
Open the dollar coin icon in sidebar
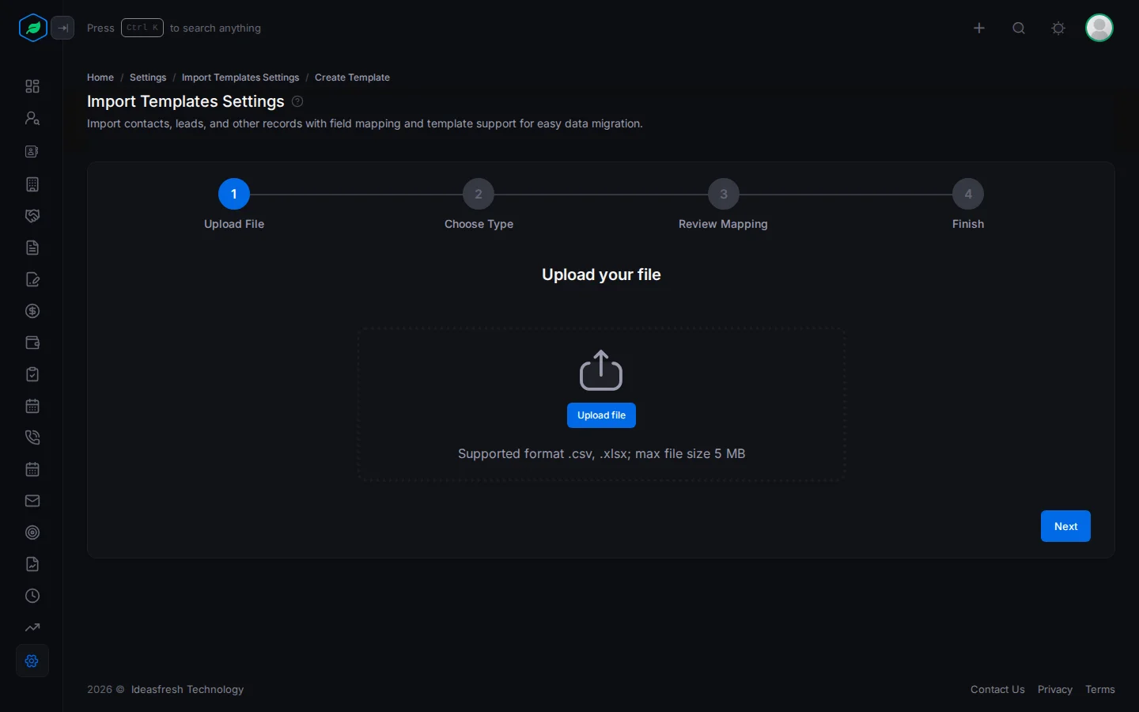click(32, 311)
